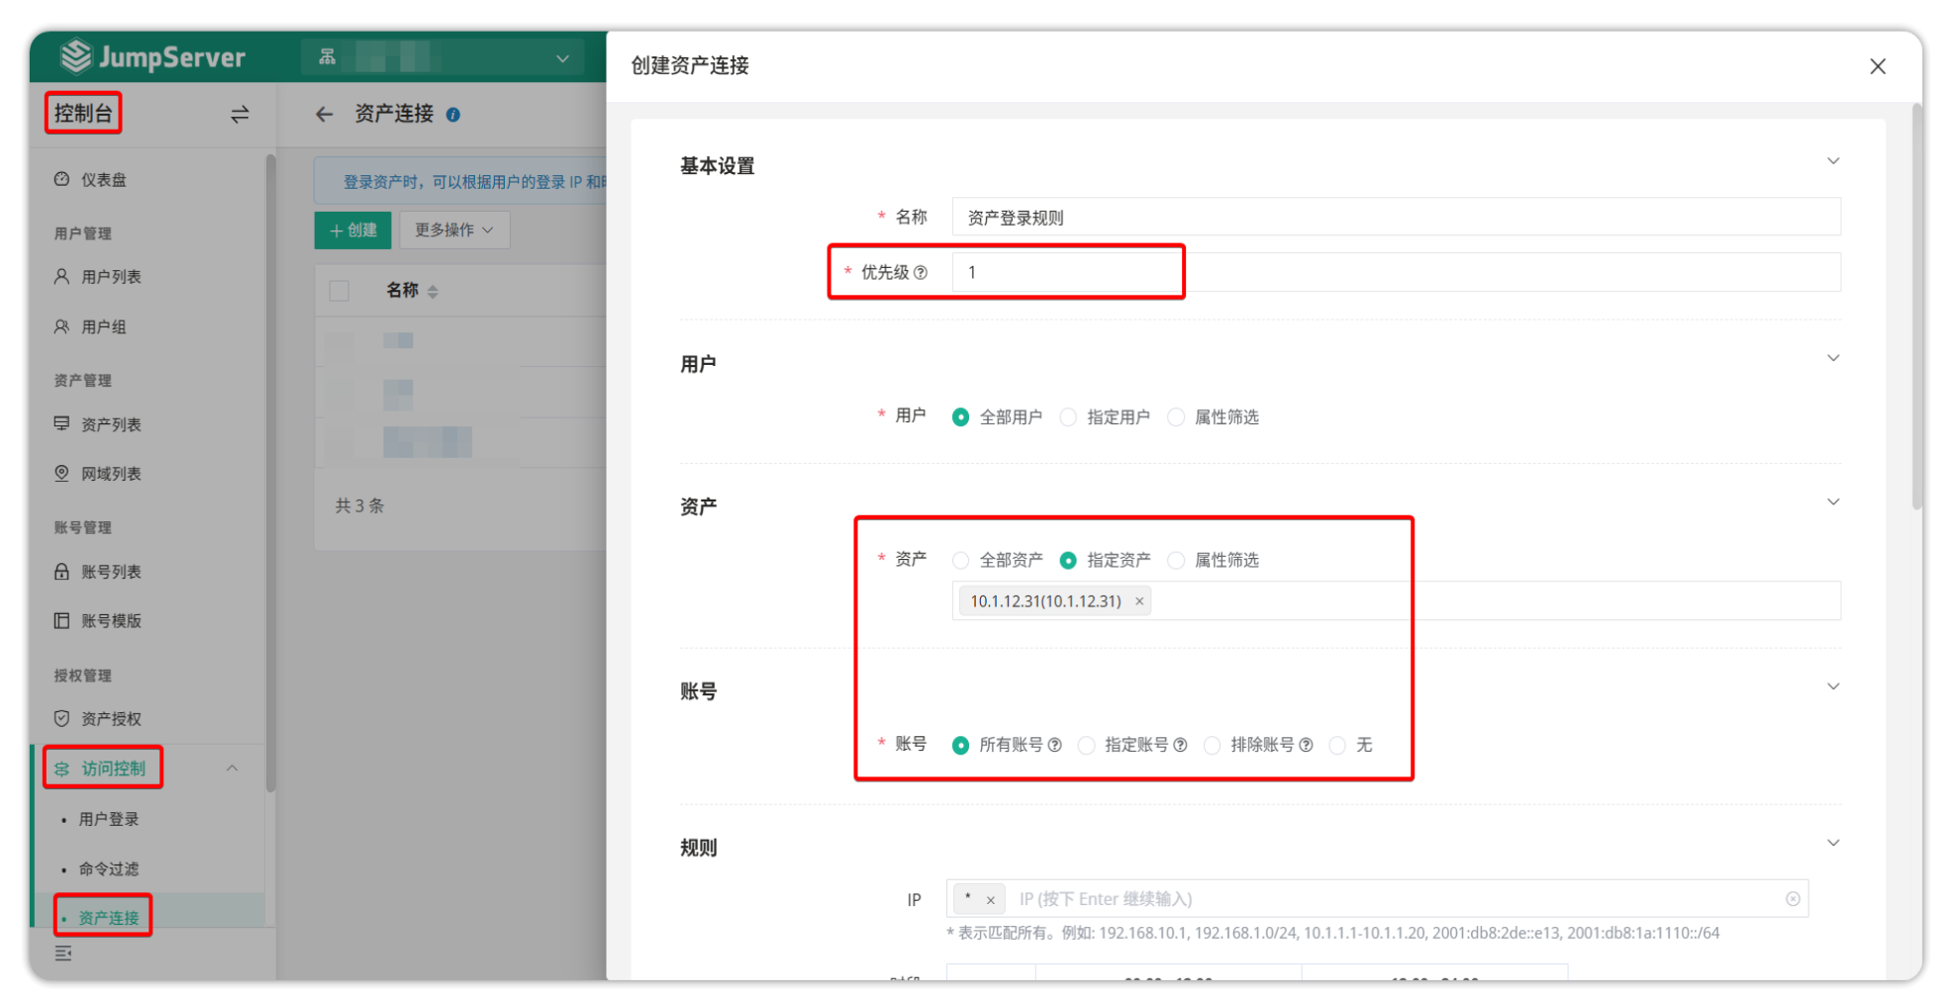This screenshot has height=1001, width=1952.
Task: Click the back arrow beside 资产连接 title
Action: click(x=324, y=115)
